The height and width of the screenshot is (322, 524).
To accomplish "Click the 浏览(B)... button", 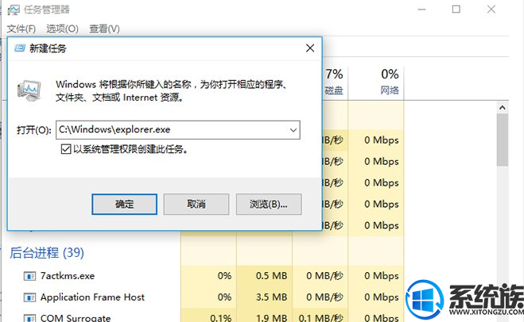I will point(269,204).
